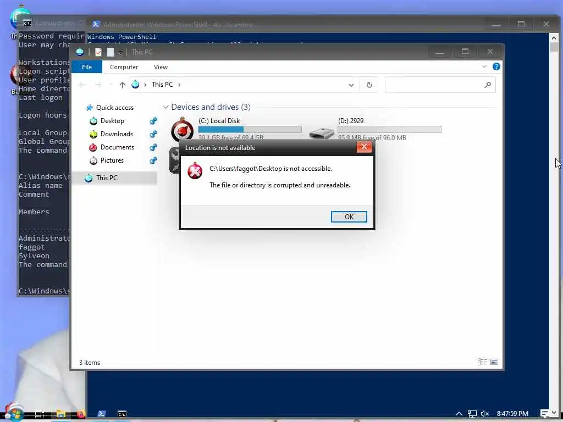Click the pin icon beside Documents

[153, 147]
